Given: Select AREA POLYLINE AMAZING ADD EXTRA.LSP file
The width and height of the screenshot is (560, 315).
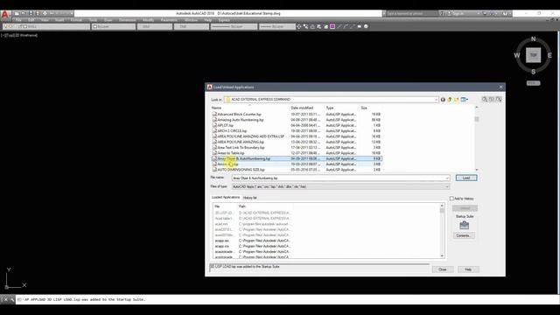Looking at the screenshot, I should tap(251, 136).
